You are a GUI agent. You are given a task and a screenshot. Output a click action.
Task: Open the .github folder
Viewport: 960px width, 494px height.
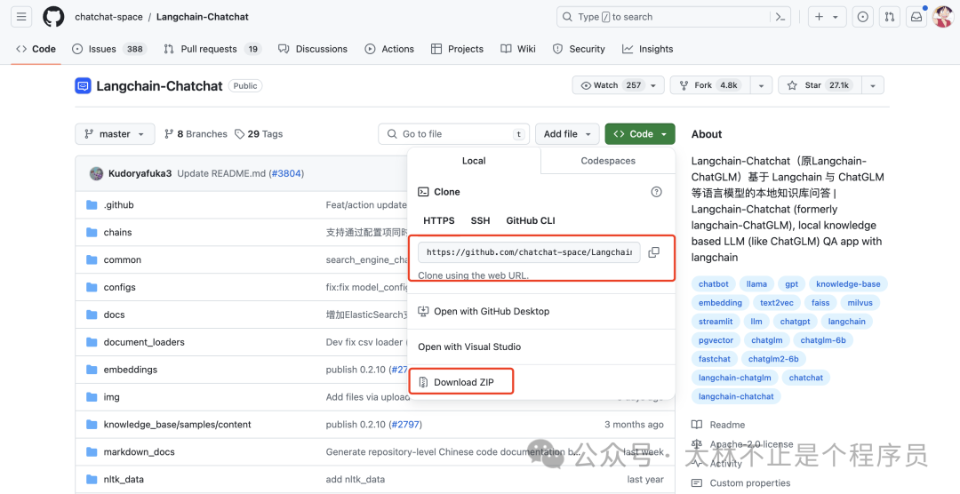click(118, 205)
